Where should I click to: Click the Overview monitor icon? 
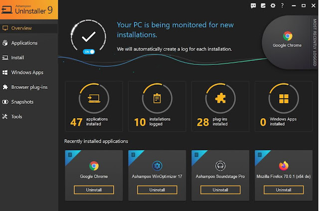[x=5, y=28]
